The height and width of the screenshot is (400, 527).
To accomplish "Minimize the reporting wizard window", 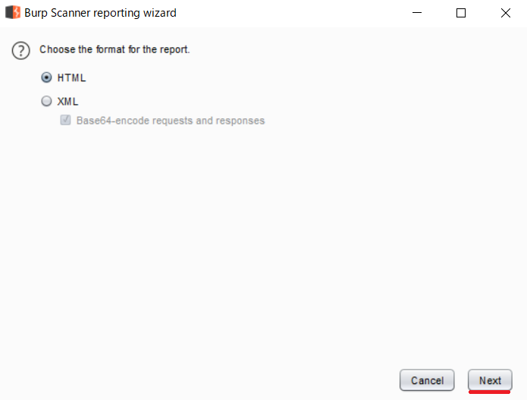I will pyautogui.click(x=417, y=13).
